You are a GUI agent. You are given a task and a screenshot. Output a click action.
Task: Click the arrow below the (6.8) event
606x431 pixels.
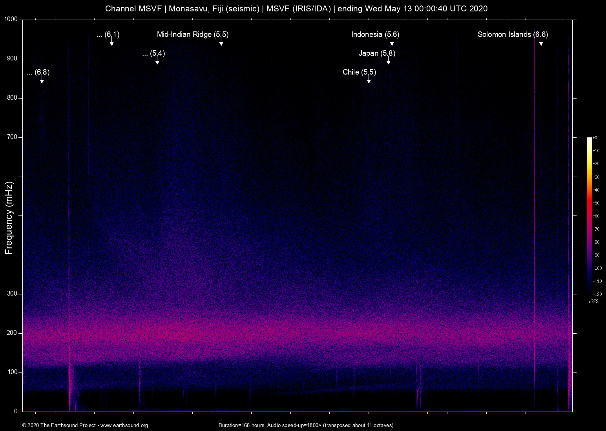click(x=42, y=80)
